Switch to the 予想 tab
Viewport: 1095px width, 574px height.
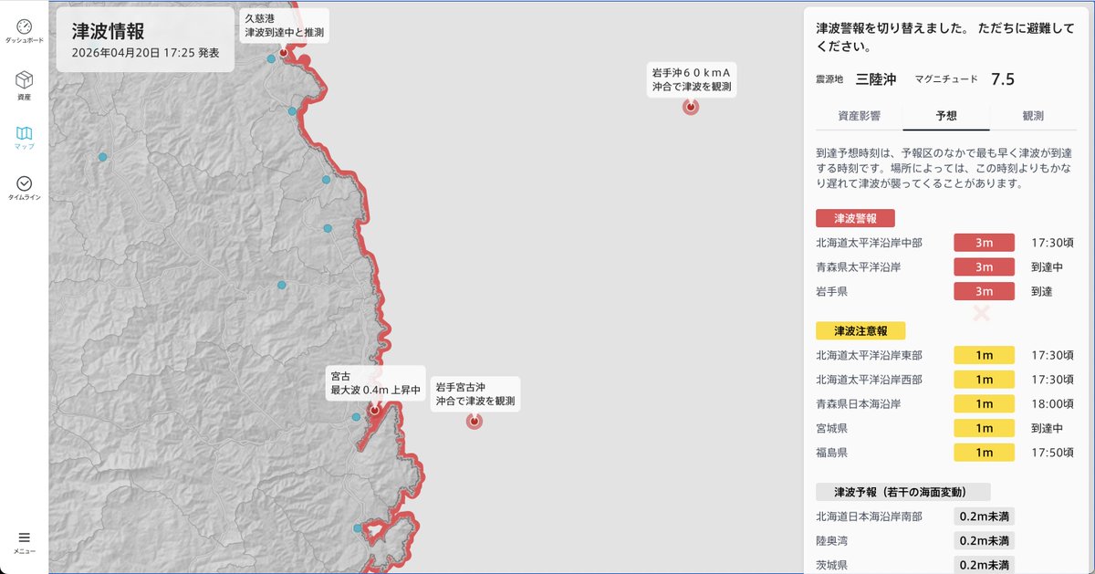coord(946,116)
